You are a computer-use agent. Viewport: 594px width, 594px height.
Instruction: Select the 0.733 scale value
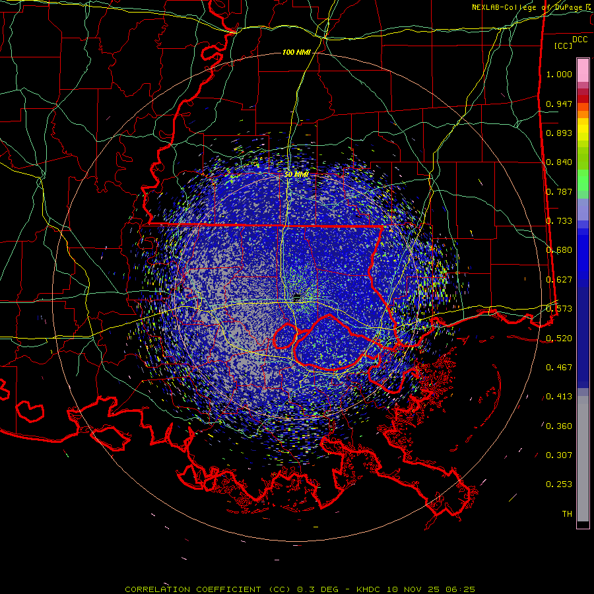coord(559,221)
